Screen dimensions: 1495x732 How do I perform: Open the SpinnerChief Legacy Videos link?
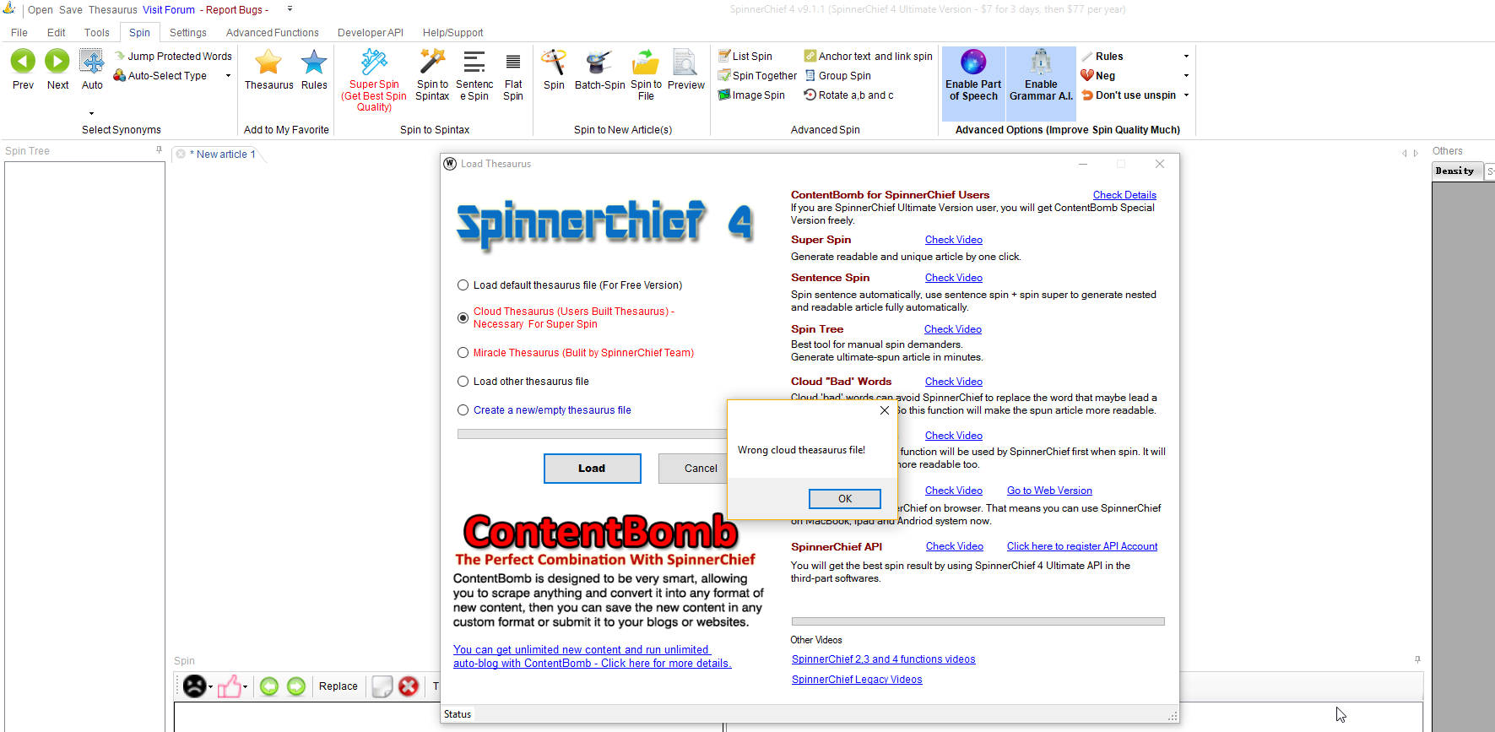(x=856, y=680)
